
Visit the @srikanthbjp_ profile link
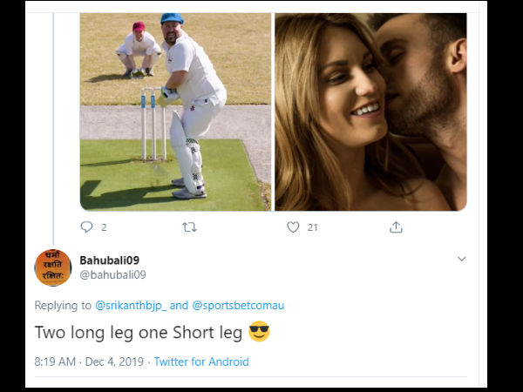click(129, 306)
